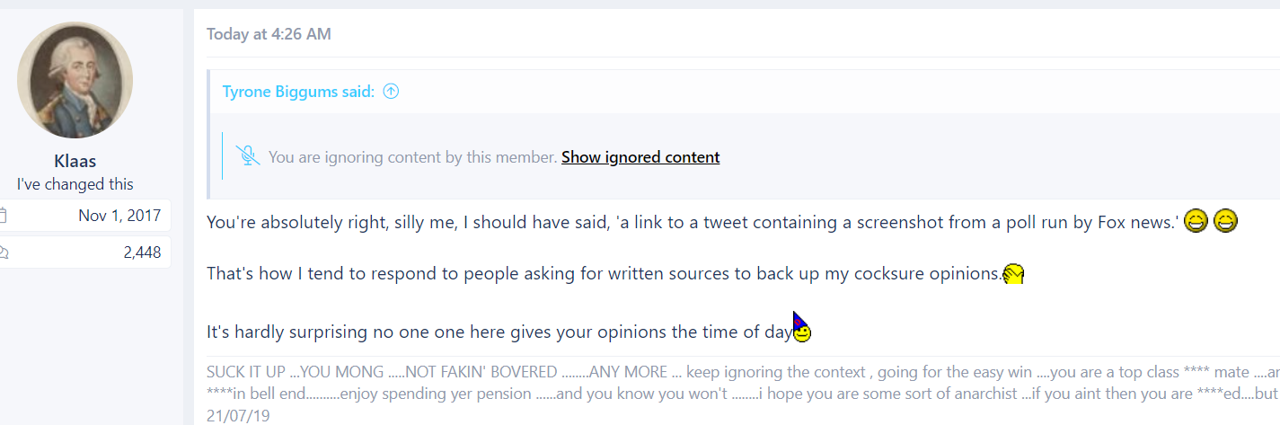The image size is (1280, 425).
Task: Show ignored content from this member
Action: [x=640, y=157]
